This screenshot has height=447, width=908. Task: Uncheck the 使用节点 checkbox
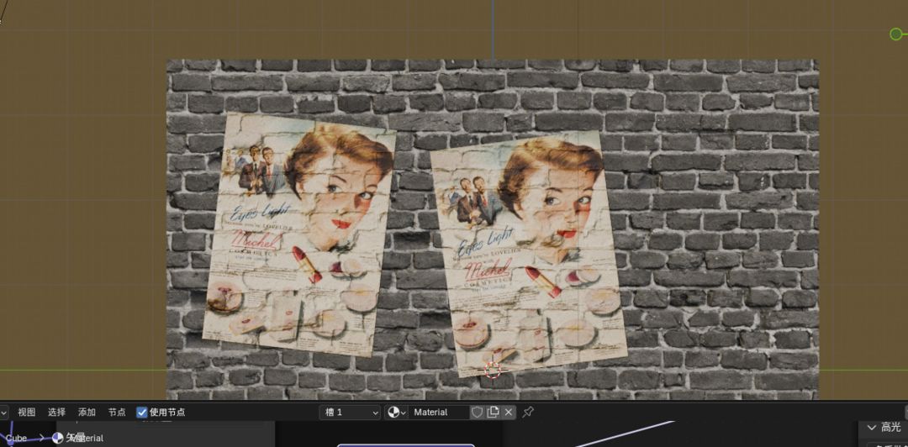point(142,413)
